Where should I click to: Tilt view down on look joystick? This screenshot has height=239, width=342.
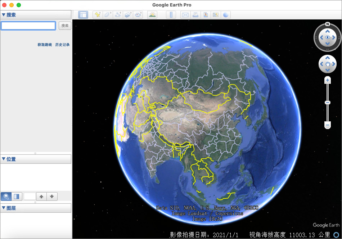click(x=327, y=44)
